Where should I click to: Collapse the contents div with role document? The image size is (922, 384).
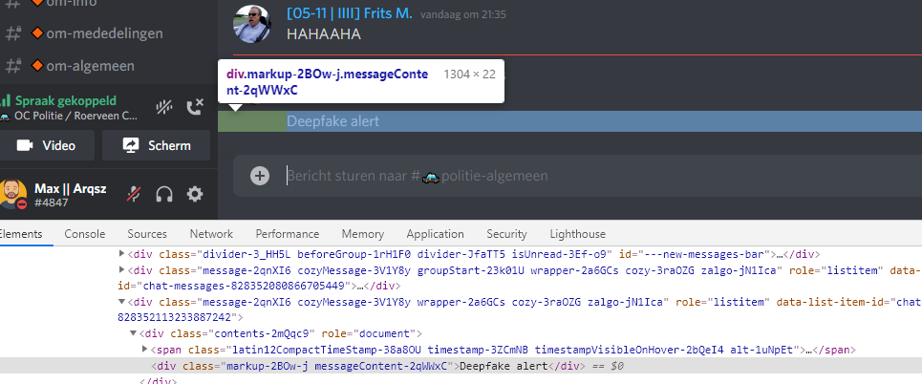pyautogui.click(x=133, y=333)
